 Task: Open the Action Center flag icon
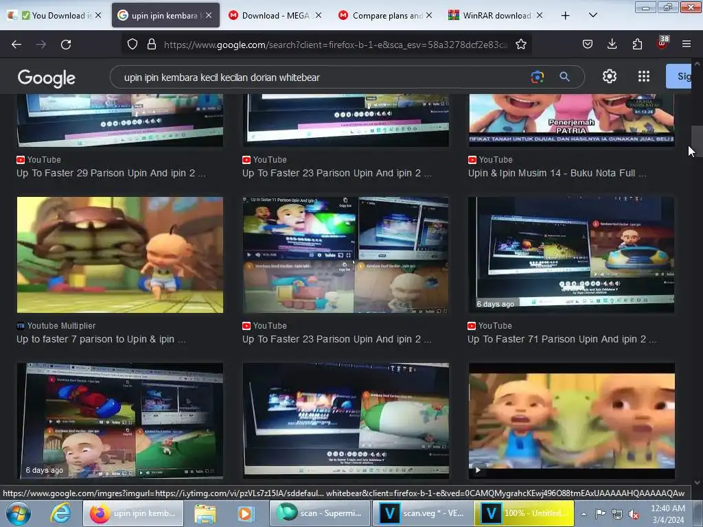[x=600, y=514]
